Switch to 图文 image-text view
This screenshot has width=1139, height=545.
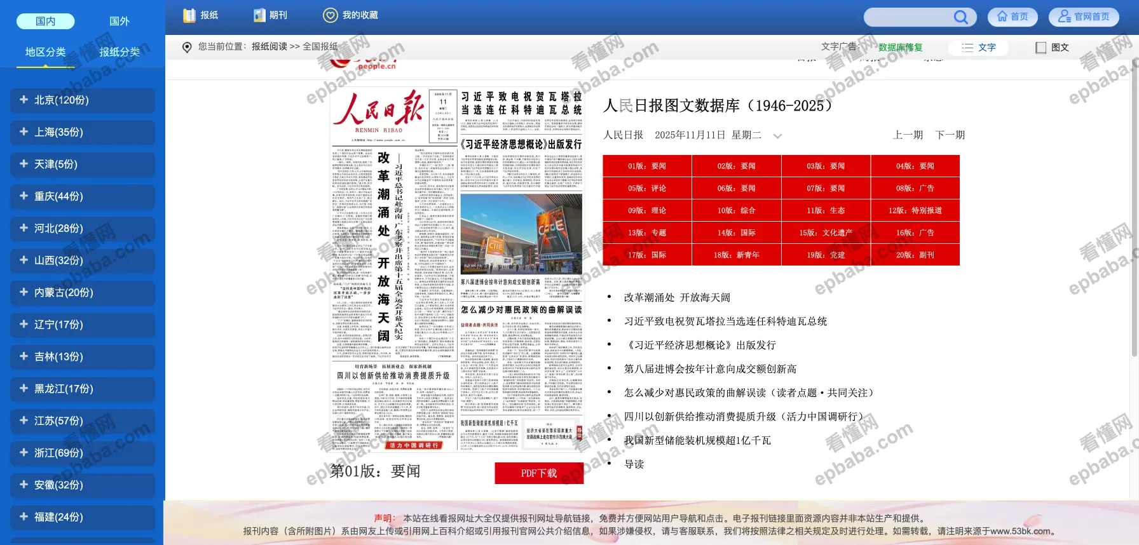pos(1052,48)
